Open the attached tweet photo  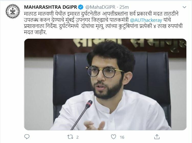tap(105, 84)
